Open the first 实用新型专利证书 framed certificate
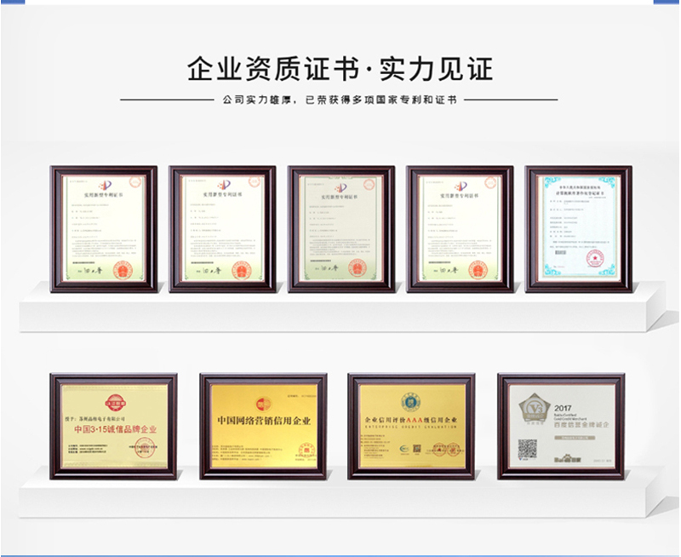The image size is (681, 557). pos(103,228)
